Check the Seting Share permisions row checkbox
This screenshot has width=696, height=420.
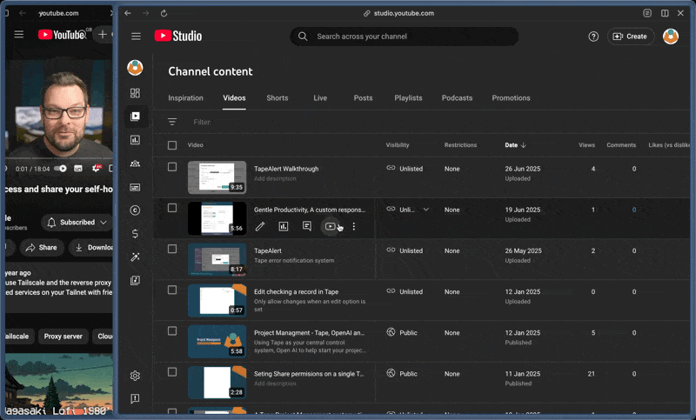pos(172,372)
